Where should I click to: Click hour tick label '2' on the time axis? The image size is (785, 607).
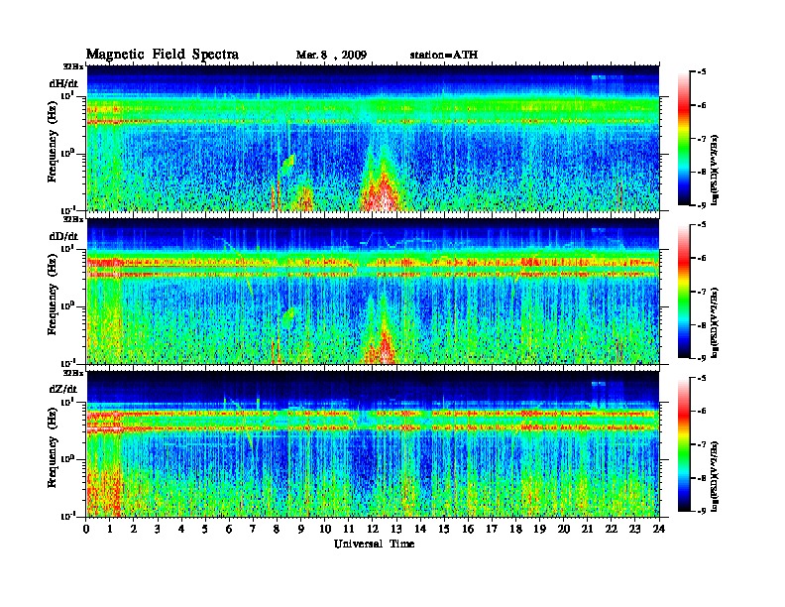click(134, 530)
